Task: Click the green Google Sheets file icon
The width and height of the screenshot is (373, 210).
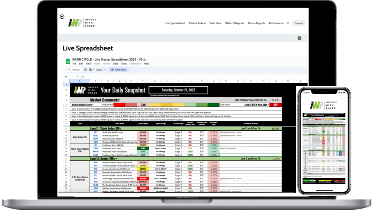Action: [68, 61]
